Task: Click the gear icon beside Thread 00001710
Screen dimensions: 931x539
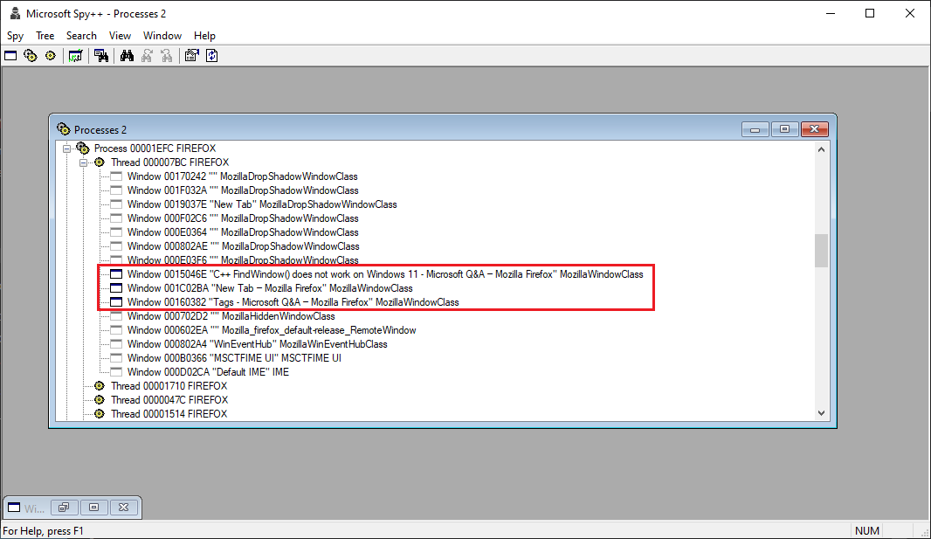Action: [98, 385]
